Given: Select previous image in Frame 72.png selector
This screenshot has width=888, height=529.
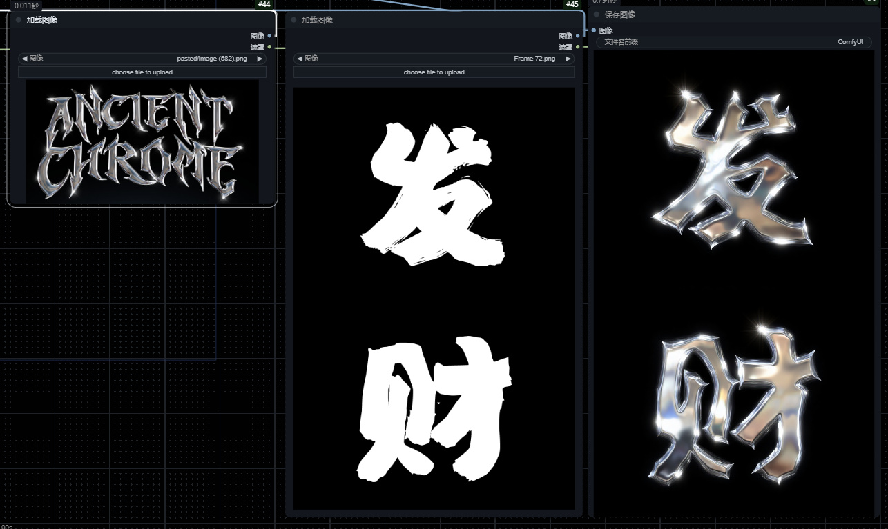Looking at the screenshot, I should [300, 59].
